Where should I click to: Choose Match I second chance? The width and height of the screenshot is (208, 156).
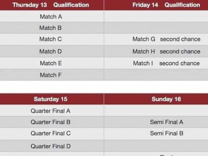tap(166, 63)
